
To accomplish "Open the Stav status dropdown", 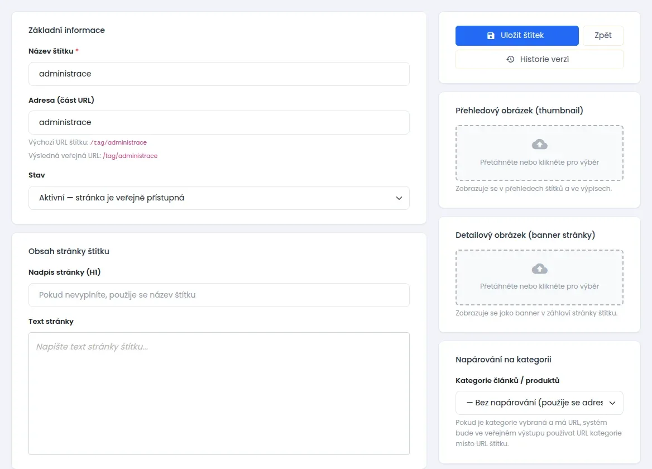I will click(x=219, y=198).
